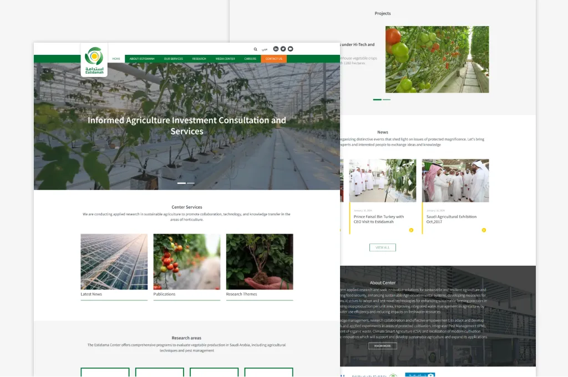Open the YouTube social icon

pyautogui.click(x=290, y=49)
